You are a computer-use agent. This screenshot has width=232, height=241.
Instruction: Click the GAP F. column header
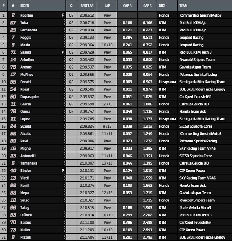coord(148,6)
